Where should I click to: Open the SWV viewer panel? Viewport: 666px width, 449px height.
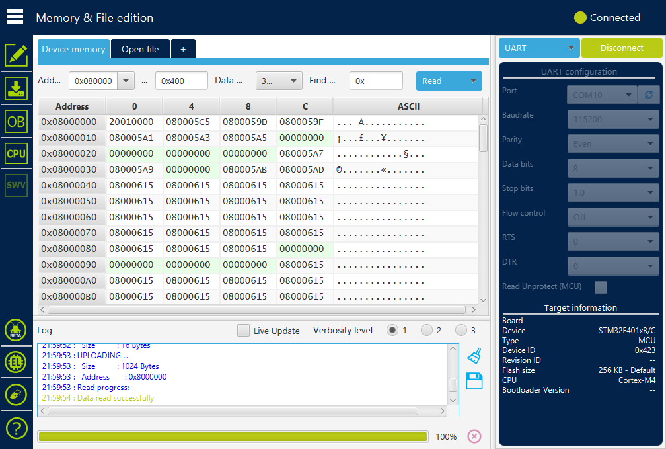(x=16, y=185)
